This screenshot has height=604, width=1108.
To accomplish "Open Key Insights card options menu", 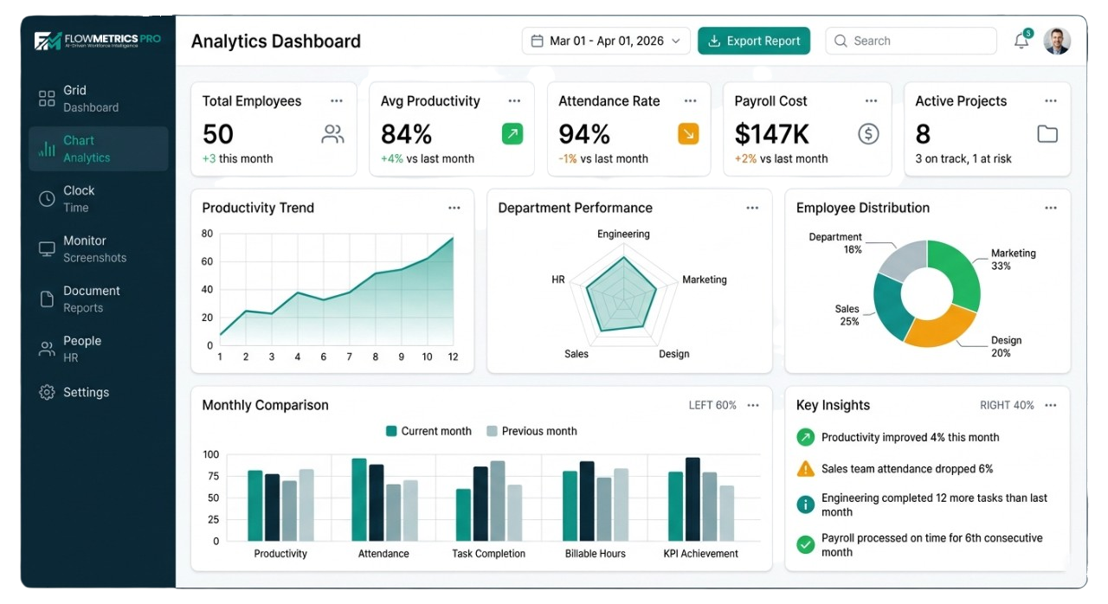I will click(1050, 405).
